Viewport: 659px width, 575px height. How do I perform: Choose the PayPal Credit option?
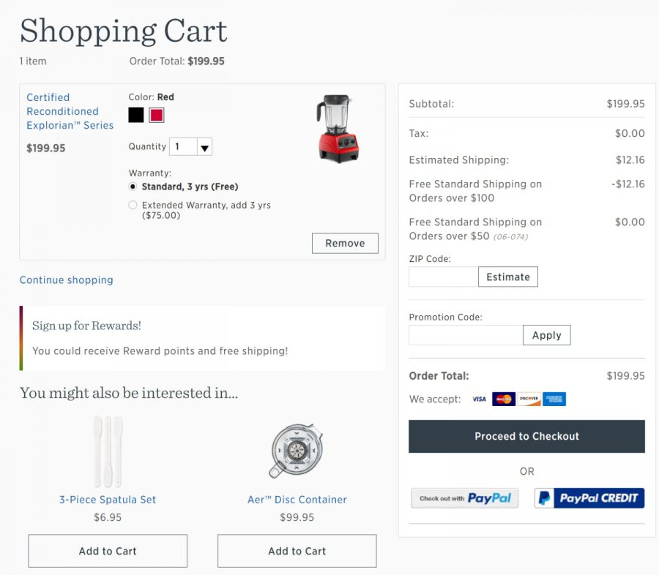(589, 498)
